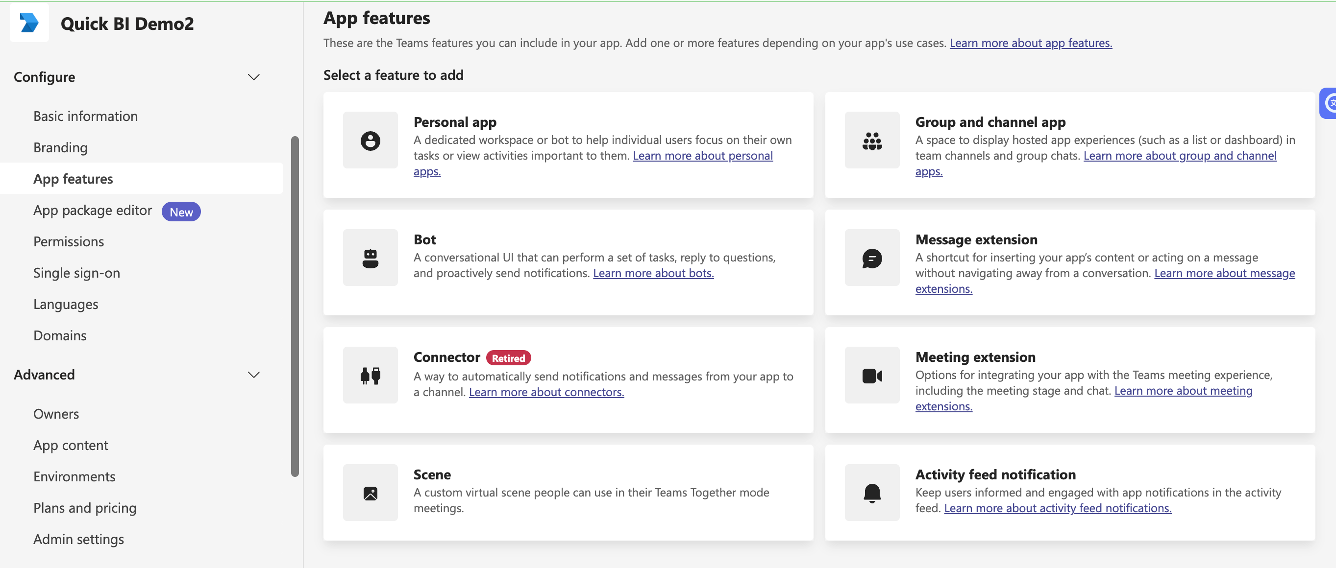The image size is (1336, 568).
Task: Open Learn more about app features link
Action: [1030, 43]
